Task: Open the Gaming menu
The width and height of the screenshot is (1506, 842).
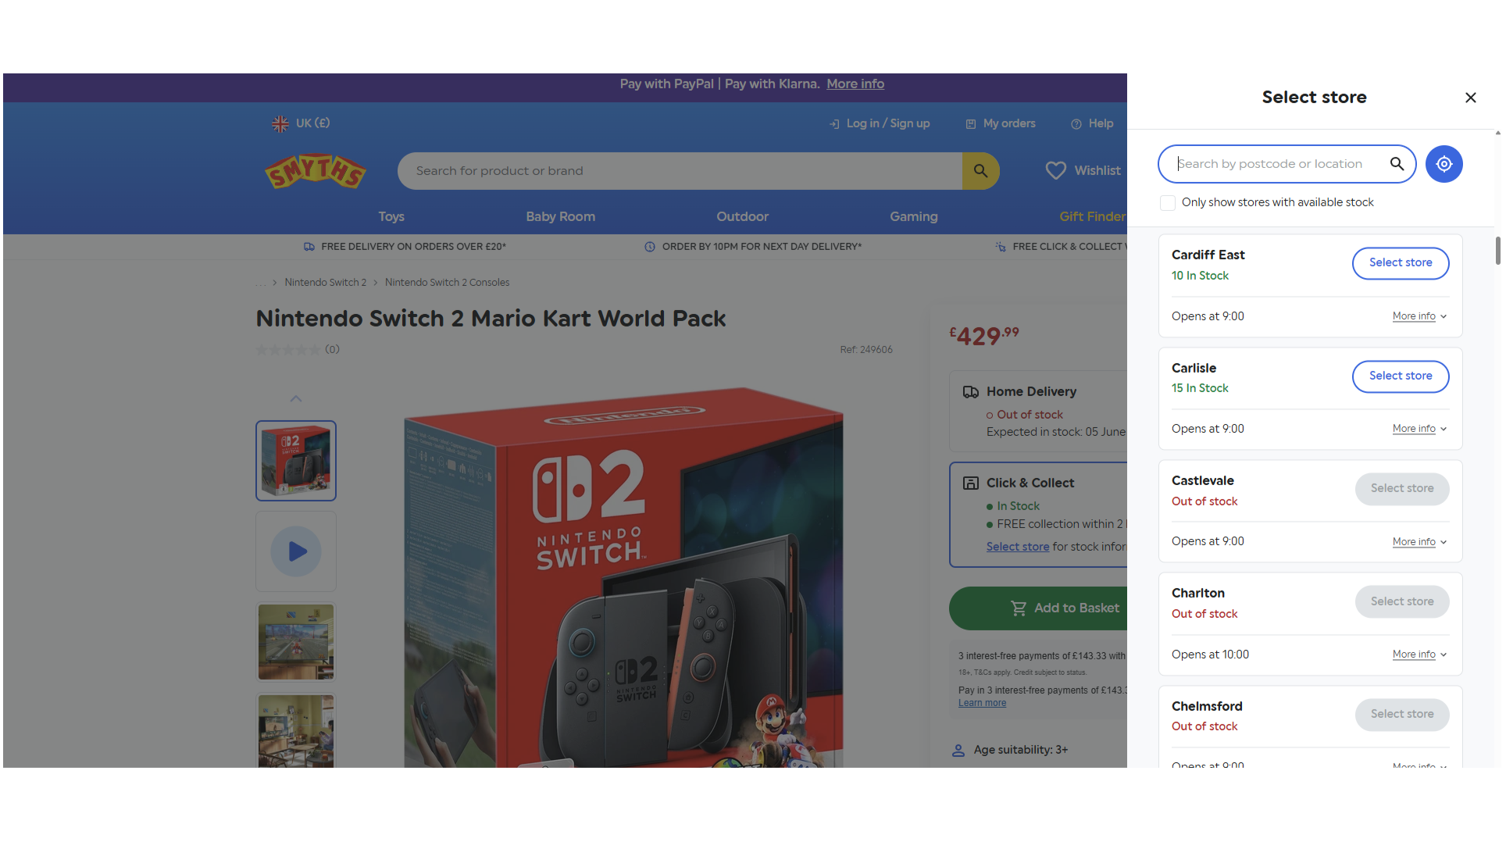Action: 913,216
